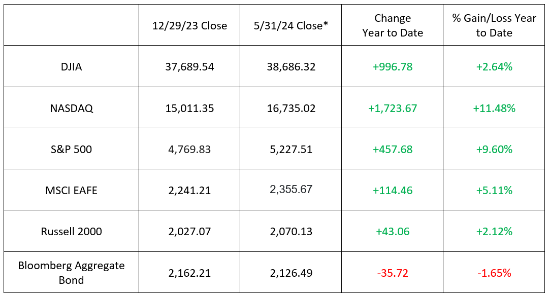
Task: Select the MSCI EAFE row label
Action: 71,191
